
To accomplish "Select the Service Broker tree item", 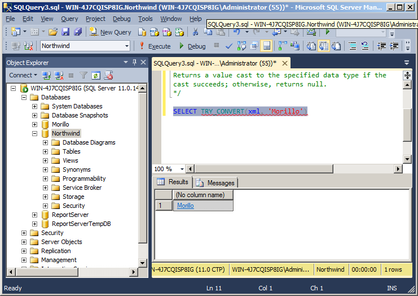I will pos(82,188).
